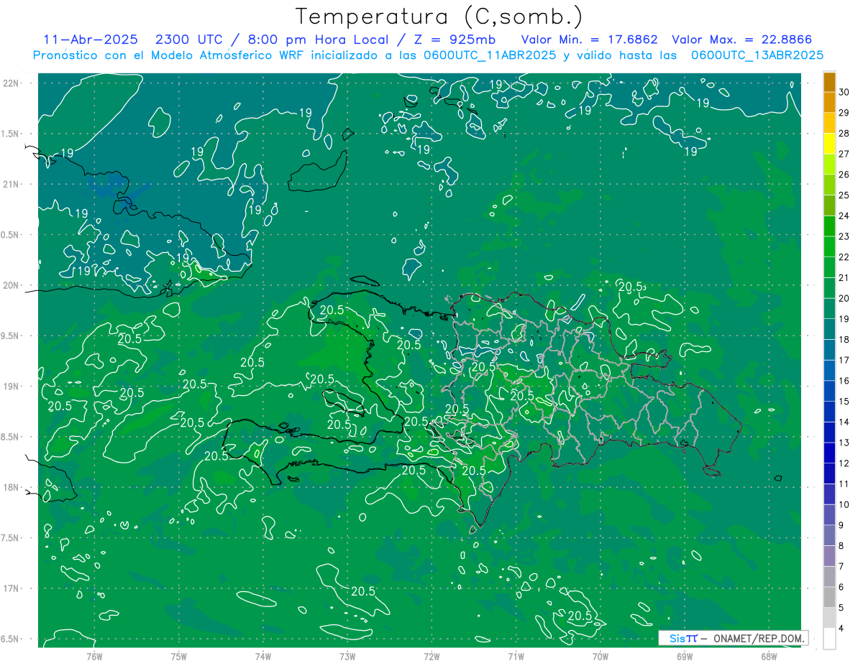This screenshot has width=863, height=666.
Task: Select the valid-until time '0600UTC_13ABR2025'
Action: tap(757, 55)
